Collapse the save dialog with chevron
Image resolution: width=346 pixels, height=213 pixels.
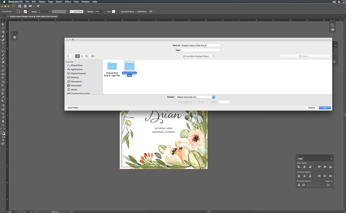tap(223, 45)
